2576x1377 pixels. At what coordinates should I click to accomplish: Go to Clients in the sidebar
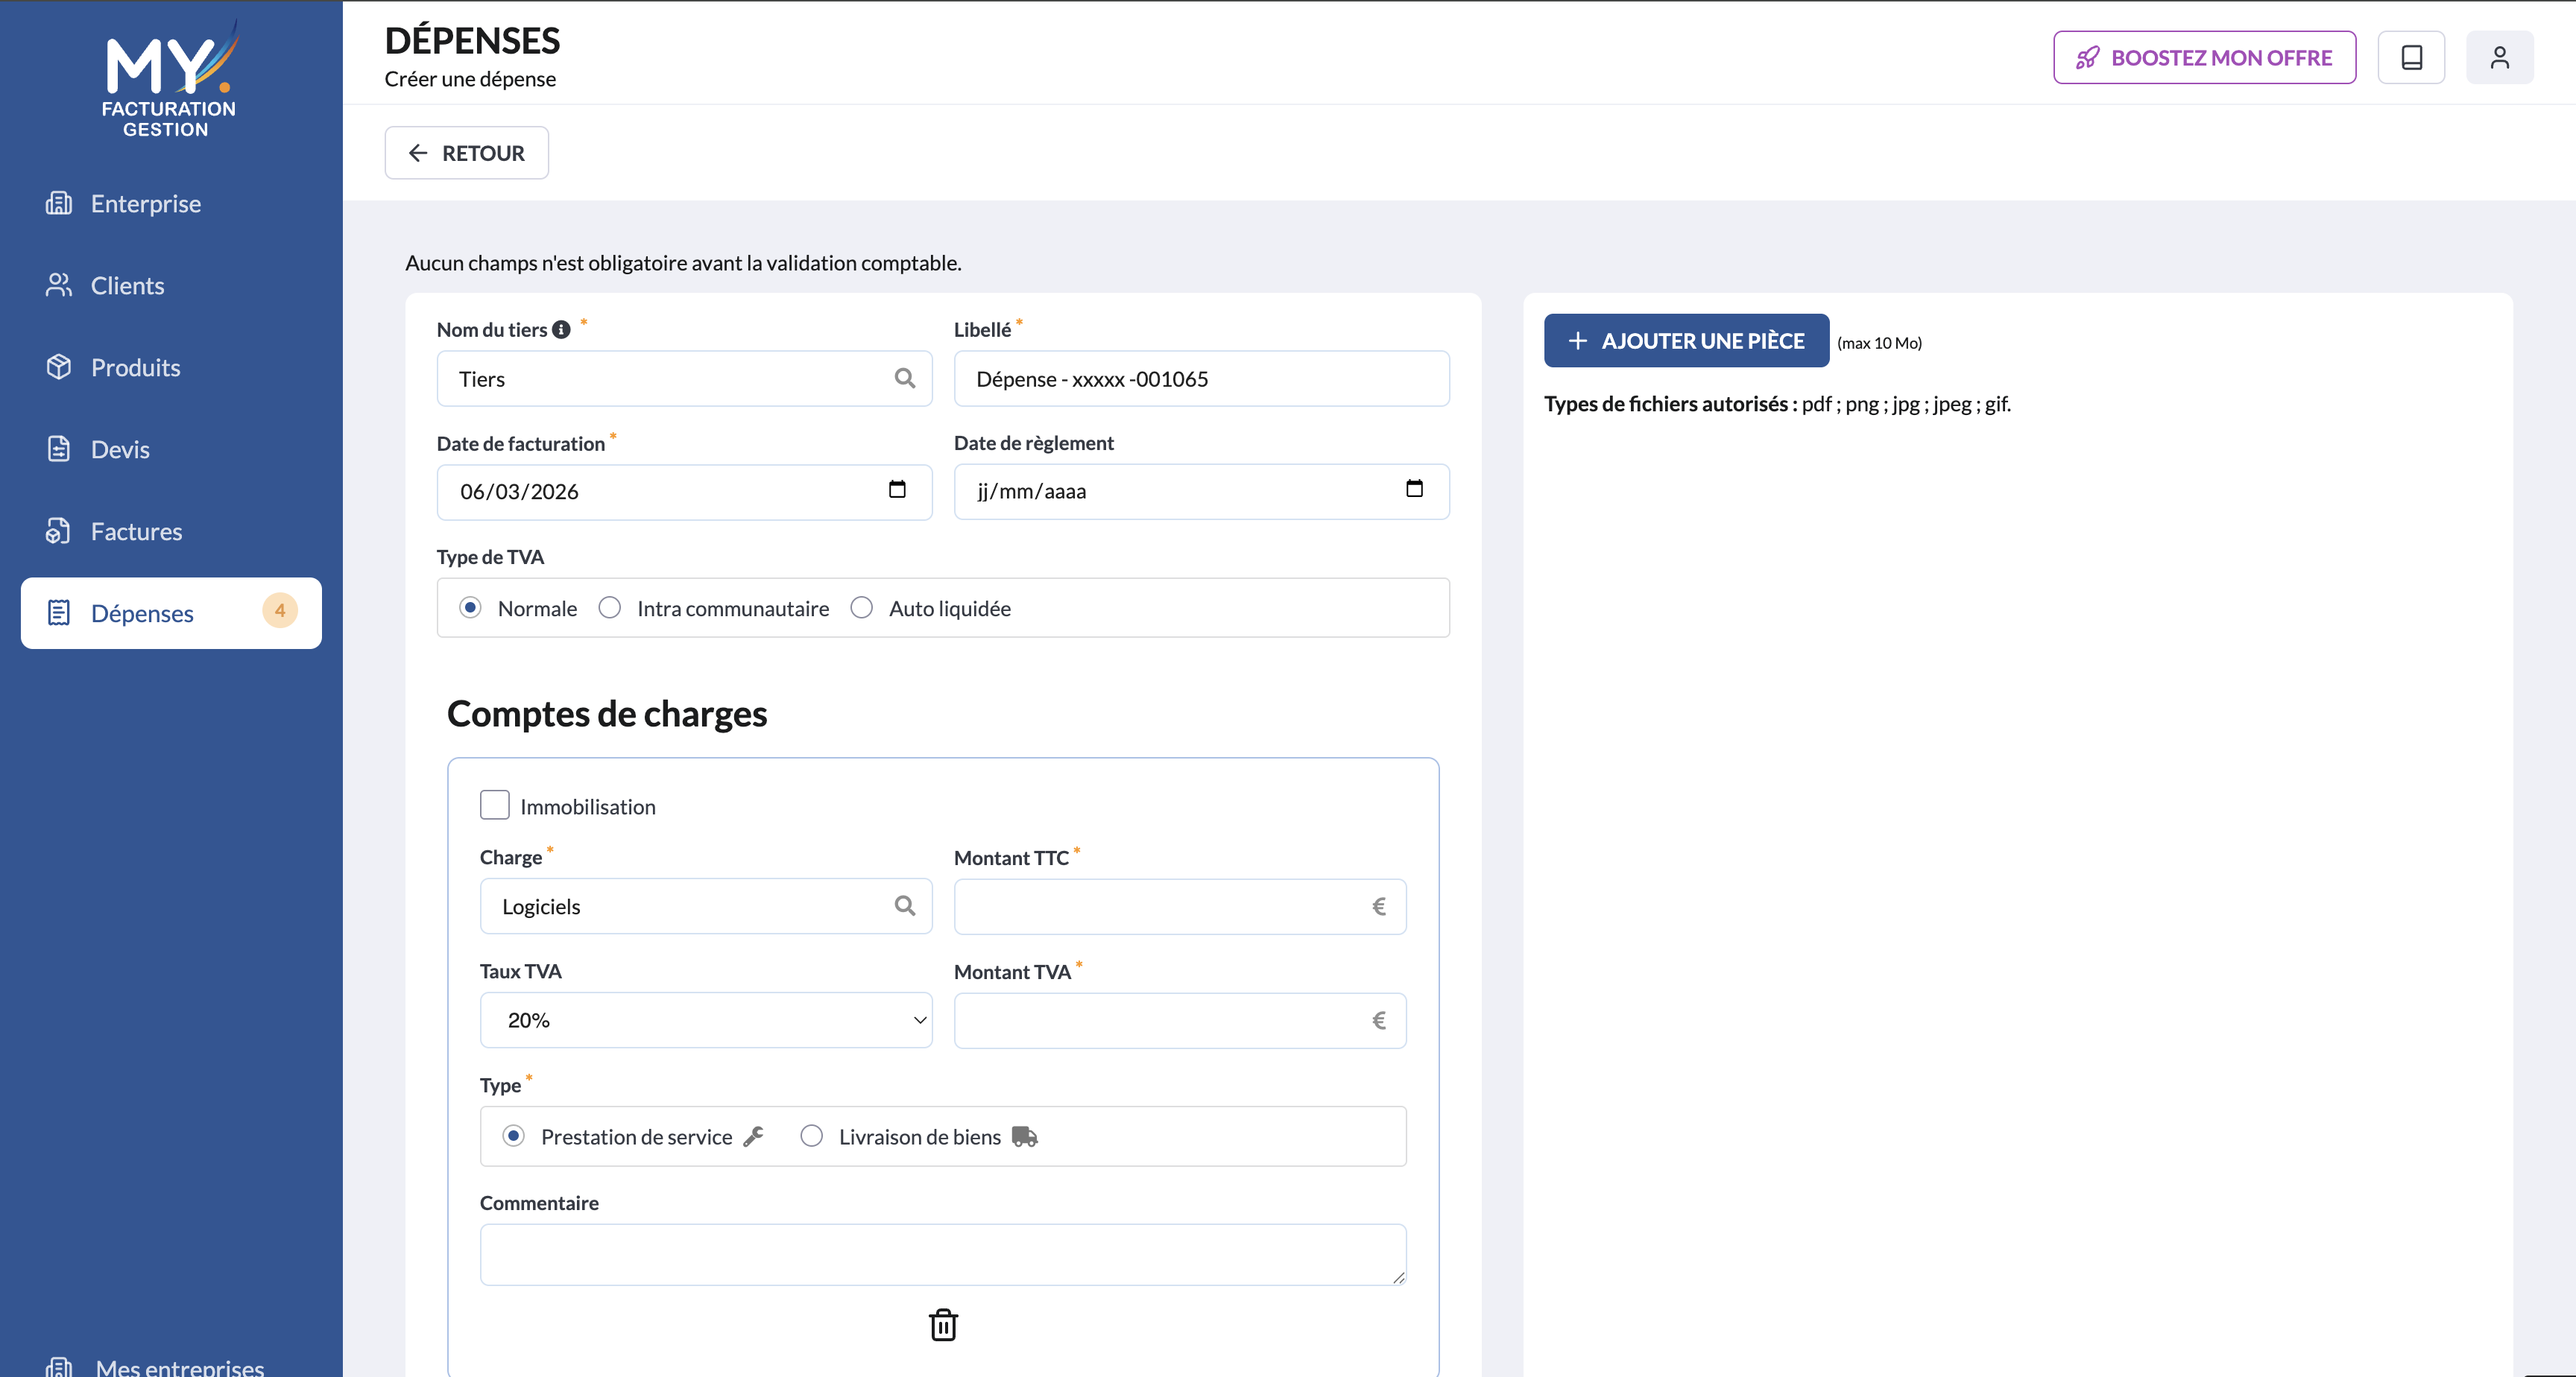[127, 285]
